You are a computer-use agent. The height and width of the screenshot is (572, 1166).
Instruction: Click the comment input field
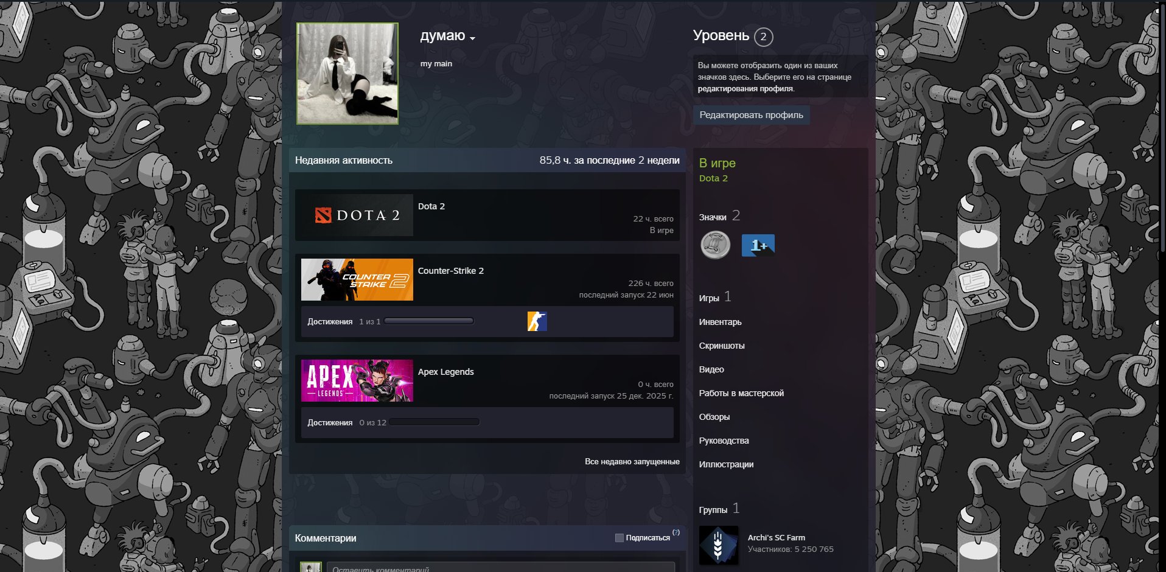pyautogui.click(x=501, y=567)
